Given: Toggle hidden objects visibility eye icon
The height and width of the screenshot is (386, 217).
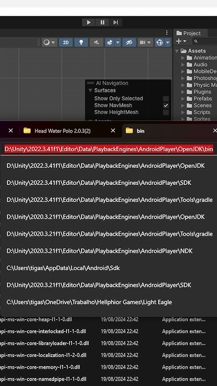Looking at the screenshot, I should click(x=129, y=42).
